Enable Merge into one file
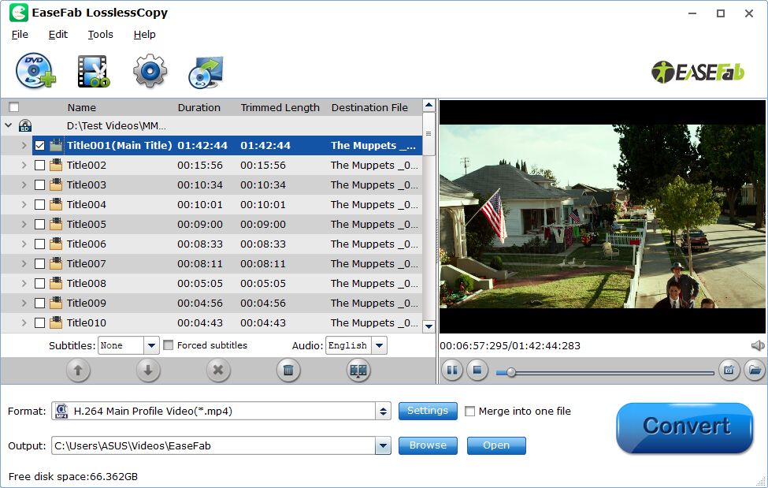 coord(469,411)
